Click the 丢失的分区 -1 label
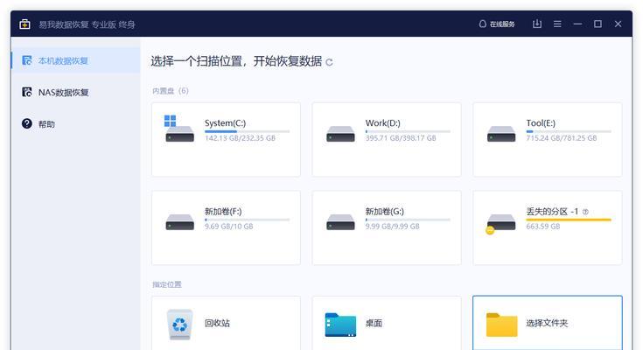Screen dimensions: 643x350 552,212
